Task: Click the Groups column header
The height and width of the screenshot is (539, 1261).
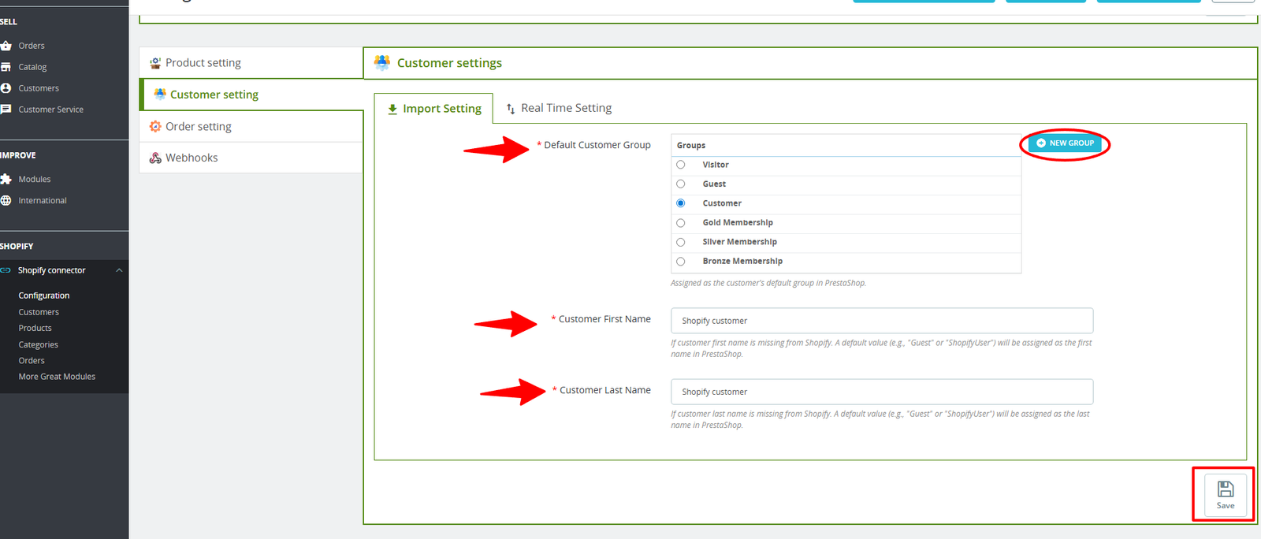Action: click(691, 145)
